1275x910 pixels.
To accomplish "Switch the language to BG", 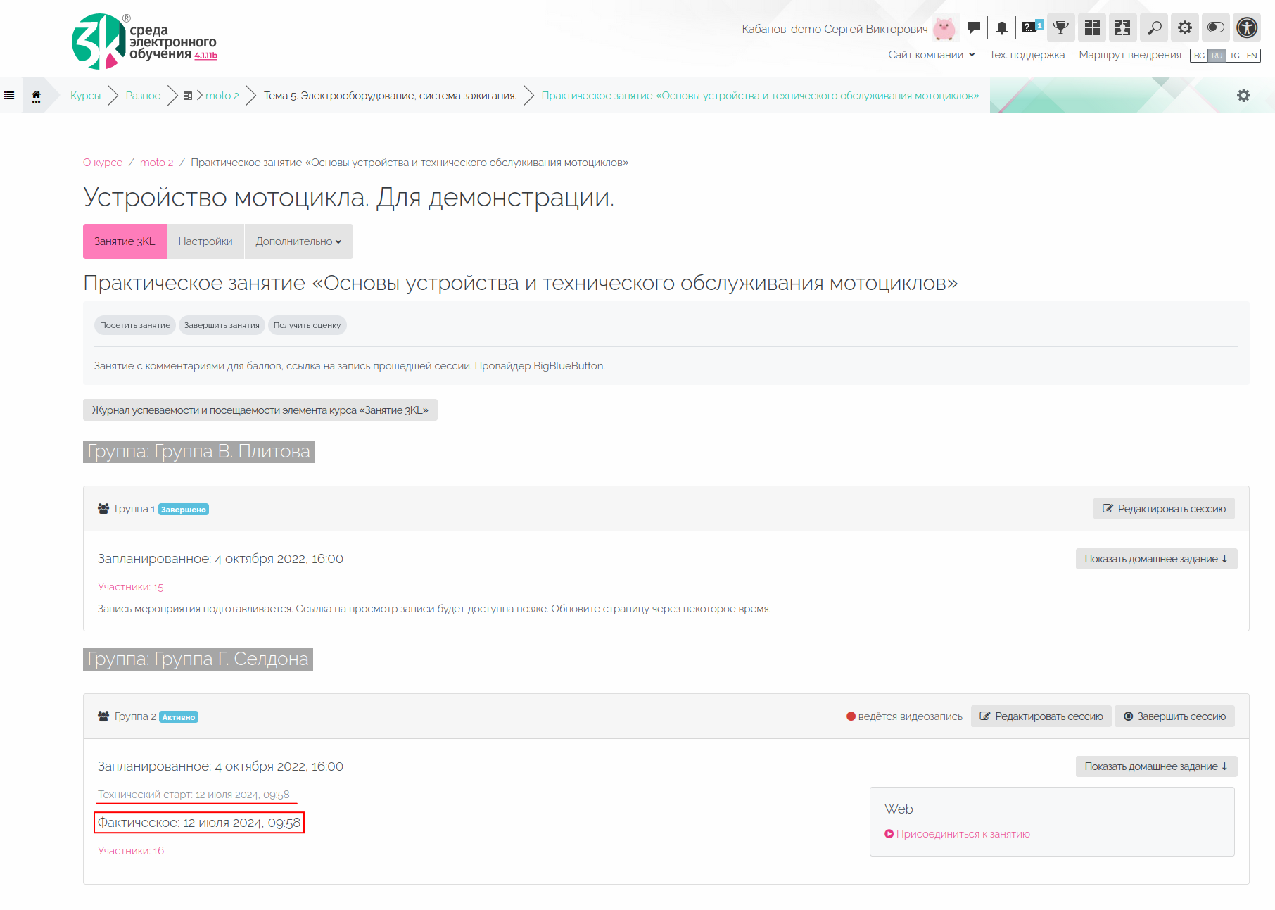I will tap(1199, 56).
